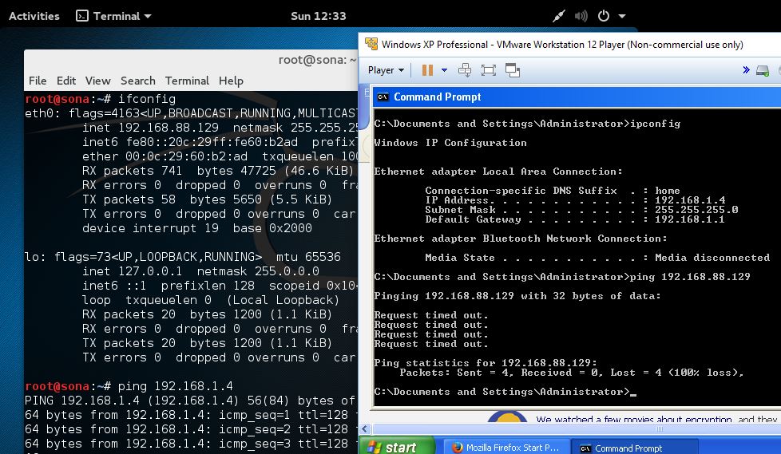This screenshot has height=454, width=781.
Task: Open the Help menu in Terminal window
Action: tap(231, 81)
